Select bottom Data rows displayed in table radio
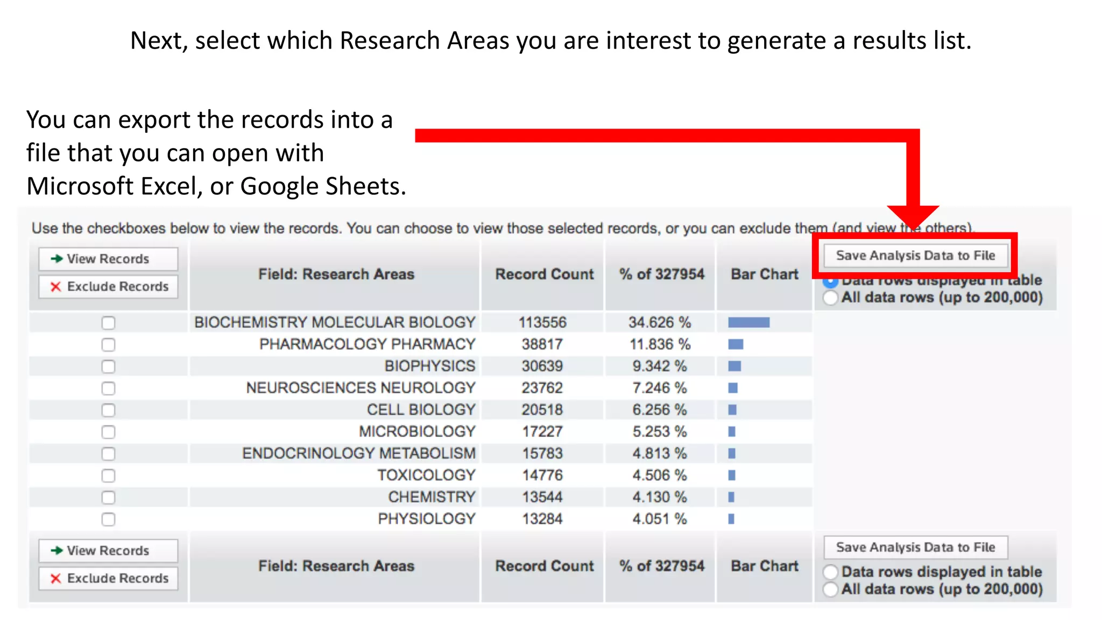 [831, 572]
